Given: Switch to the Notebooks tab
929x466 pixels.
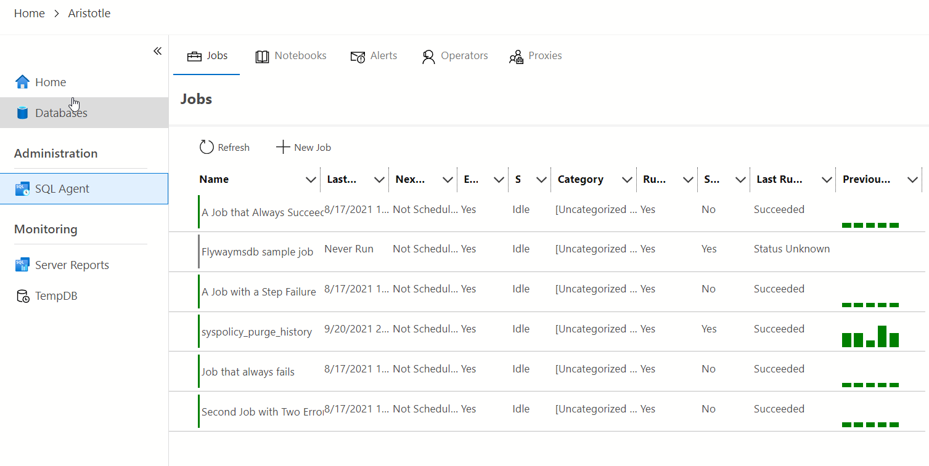Looking at the screenshot, I should pos(291,56).
